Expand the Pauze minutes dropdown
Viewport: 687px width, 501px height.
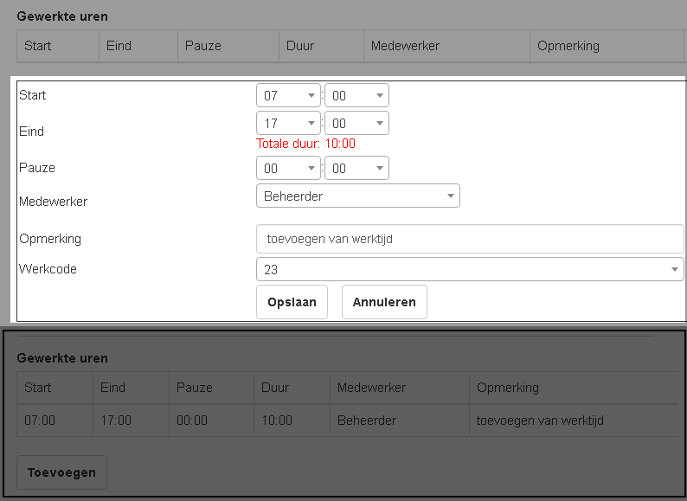pyautogui.click(x=356, y=169)
